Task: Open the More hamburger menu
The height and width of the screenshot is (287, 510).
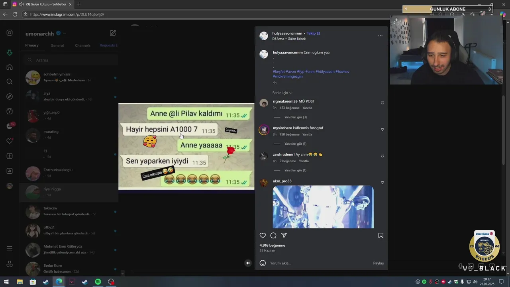Action: [x=10, y=249]
